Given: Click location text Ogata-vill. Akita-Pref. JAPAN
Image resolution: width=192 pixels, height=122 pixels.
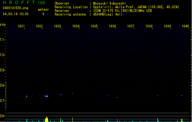Looking at the screenshot, I should click(120, 7).
